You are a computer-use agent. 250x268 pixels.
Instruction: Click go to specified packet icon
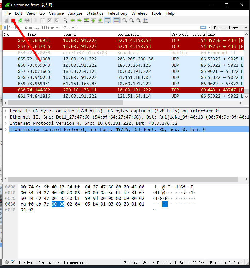pos(86,20)
